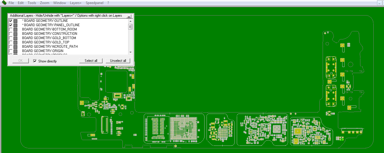Click the gray swatch for BOARD GEOMETRY-OUTLINE
Screen dimensions: 384x153
[x=15, y=21]
